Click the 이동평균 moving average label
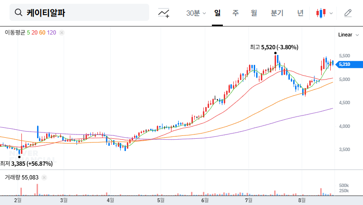363x205 pixels. coord(15,33)
